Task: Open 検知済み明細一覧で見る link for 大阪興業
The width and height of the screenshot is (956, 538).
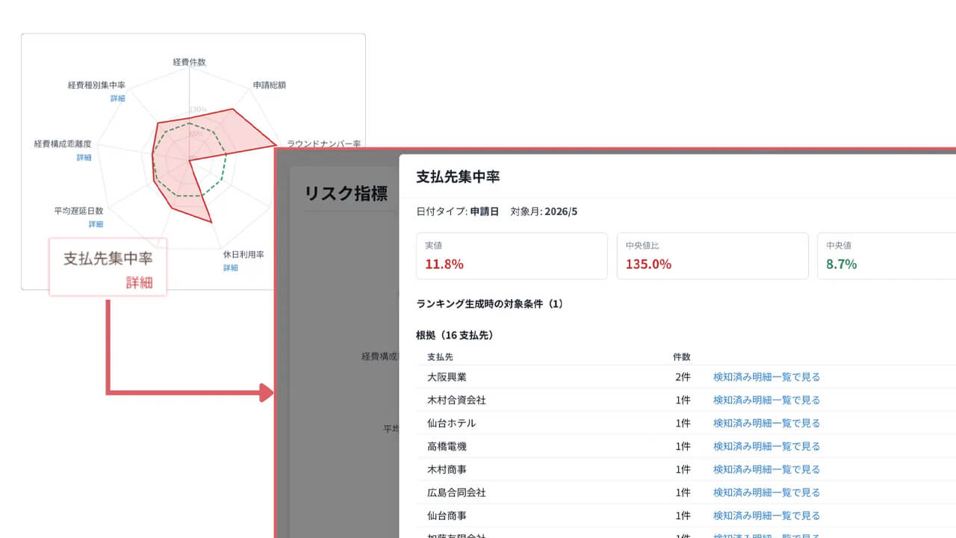Action: (766, 377)
